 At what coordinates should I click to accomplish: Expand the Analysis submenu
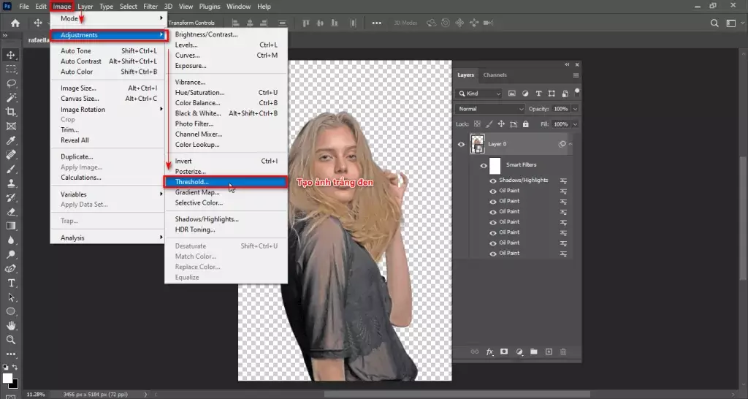[108, 237]
